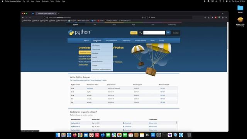The image size is (247, 139).
Task: Open Finder from the Dock
Action: tap(58, 135)
